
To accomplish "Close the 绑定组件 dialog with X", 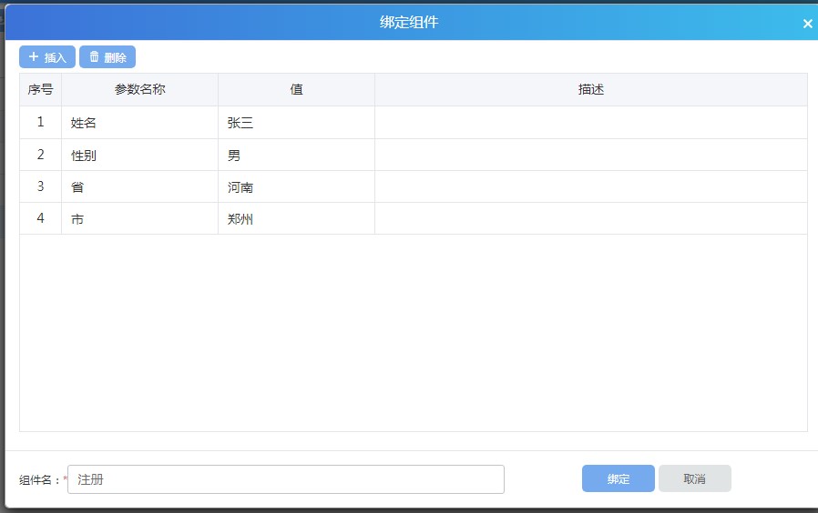I will [x=807, y=24].
